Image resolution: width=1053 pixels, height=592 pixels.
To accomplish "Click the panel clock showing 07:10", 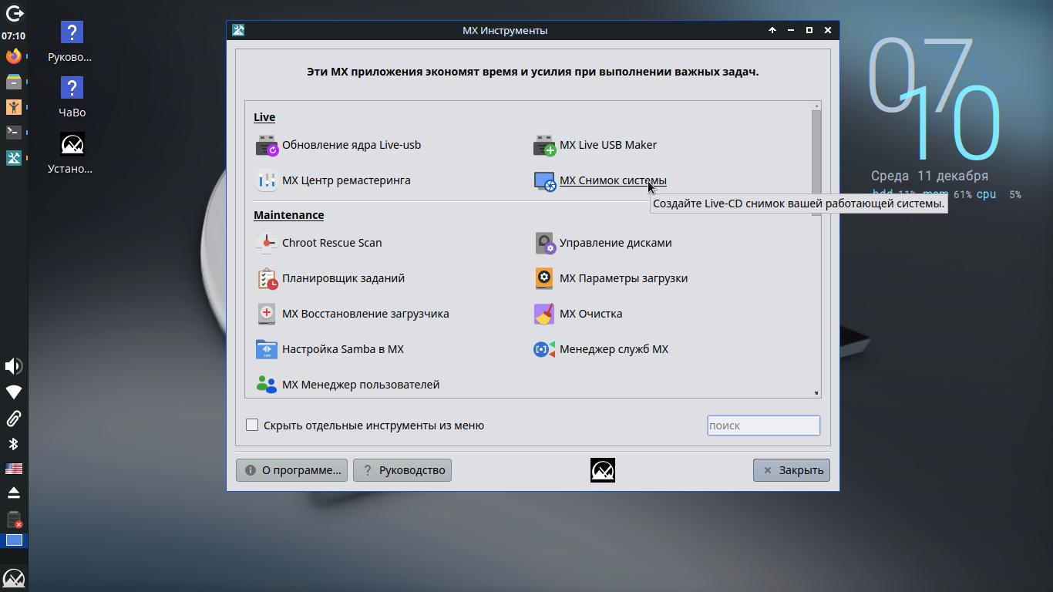I will (x=13, y=36).
